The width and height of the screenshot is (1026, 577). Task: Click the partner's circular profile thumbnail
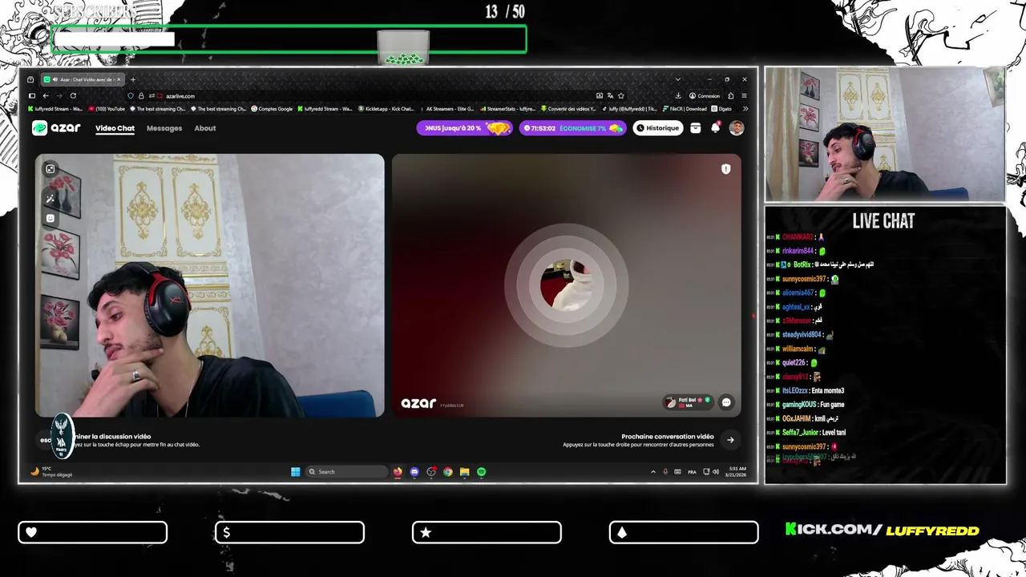pos(566,284)
